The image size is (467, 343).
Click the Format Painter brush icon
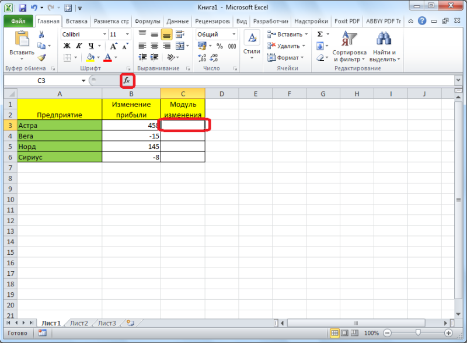[x=41, y=57]
